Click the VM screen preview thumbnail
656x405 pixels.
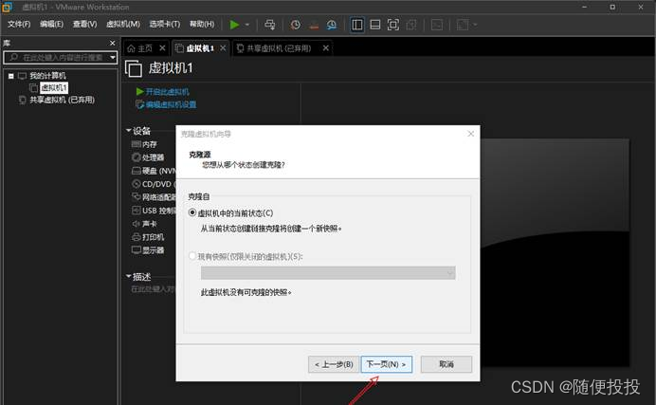click(555, 253)
